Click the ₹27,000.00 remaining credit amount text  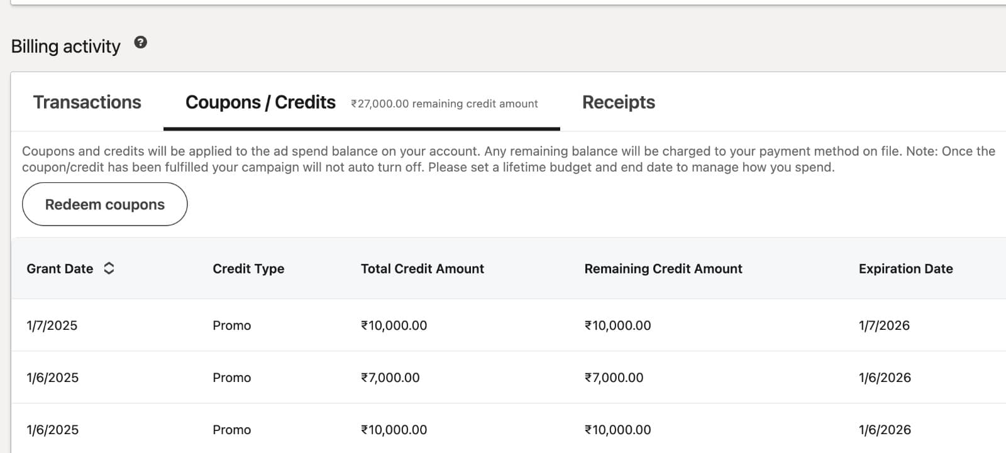(x=445, y=104)
